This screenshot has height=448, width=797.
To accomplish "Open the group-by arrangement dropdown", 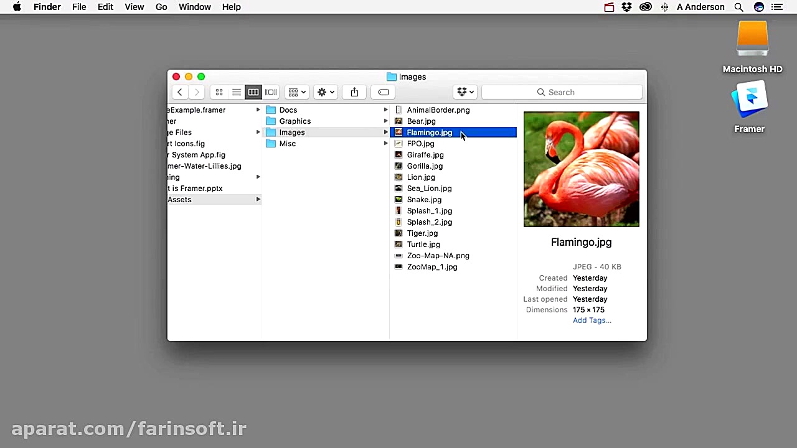I will [x=297, y=92].
